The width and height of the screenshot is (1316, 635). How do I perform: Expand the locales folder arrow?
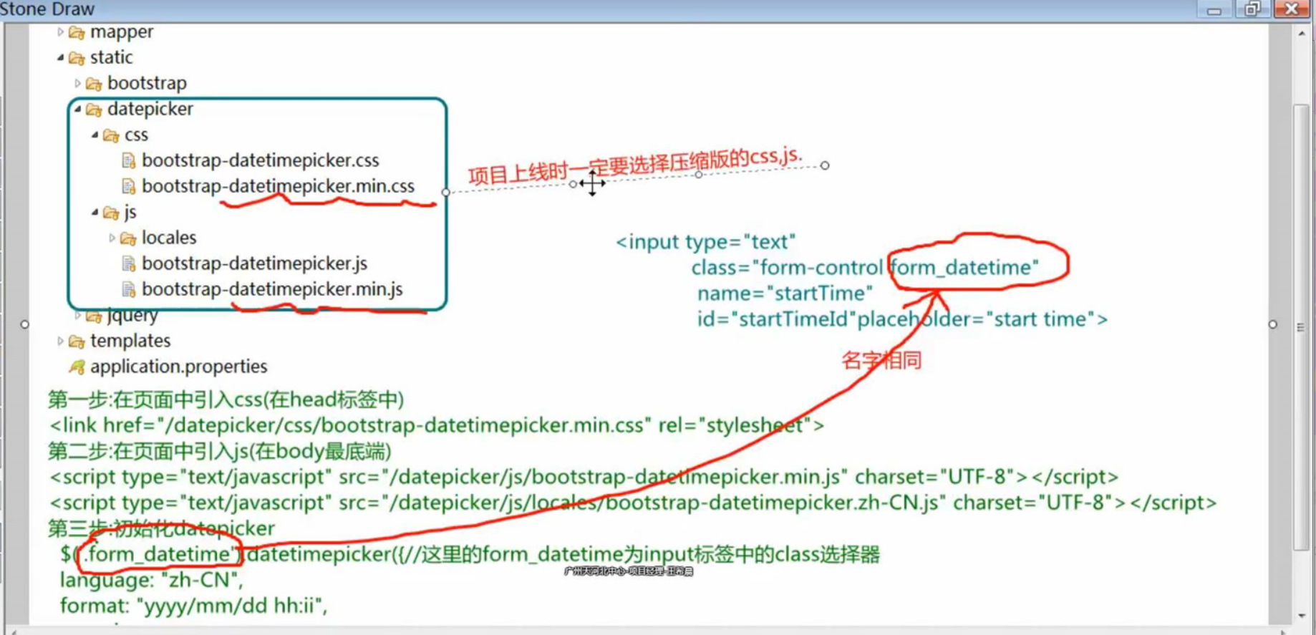pyautogui.click(x=112, y=238)
